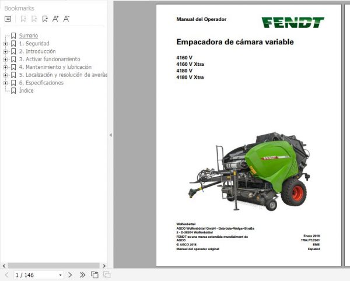Screen dimensions: 350x281
Task: Expand 4. Mantenimiento y lubricación bookmark
Action: tap(5, 67)
